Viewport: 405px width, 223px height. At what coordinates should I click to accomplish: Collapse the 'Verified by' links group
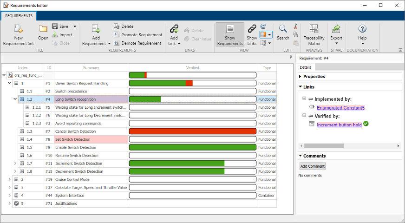pyautogui.click(x=304, y=116)
